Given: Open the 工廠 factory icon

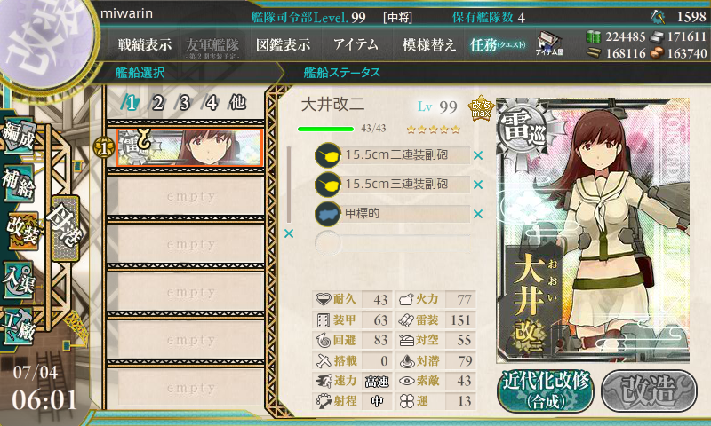Looking at the screenshot, I should 19,325.
